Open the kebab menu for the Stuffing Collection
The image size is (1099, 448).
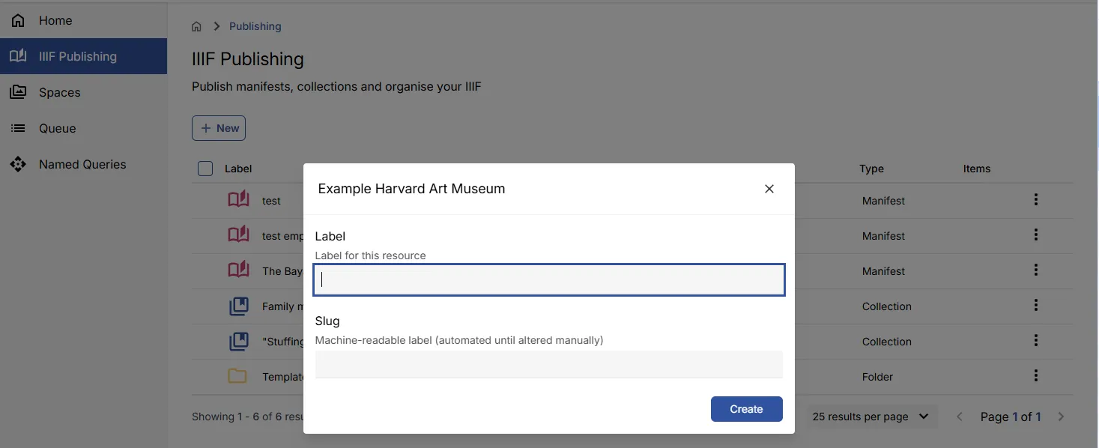click(1035, 341)
